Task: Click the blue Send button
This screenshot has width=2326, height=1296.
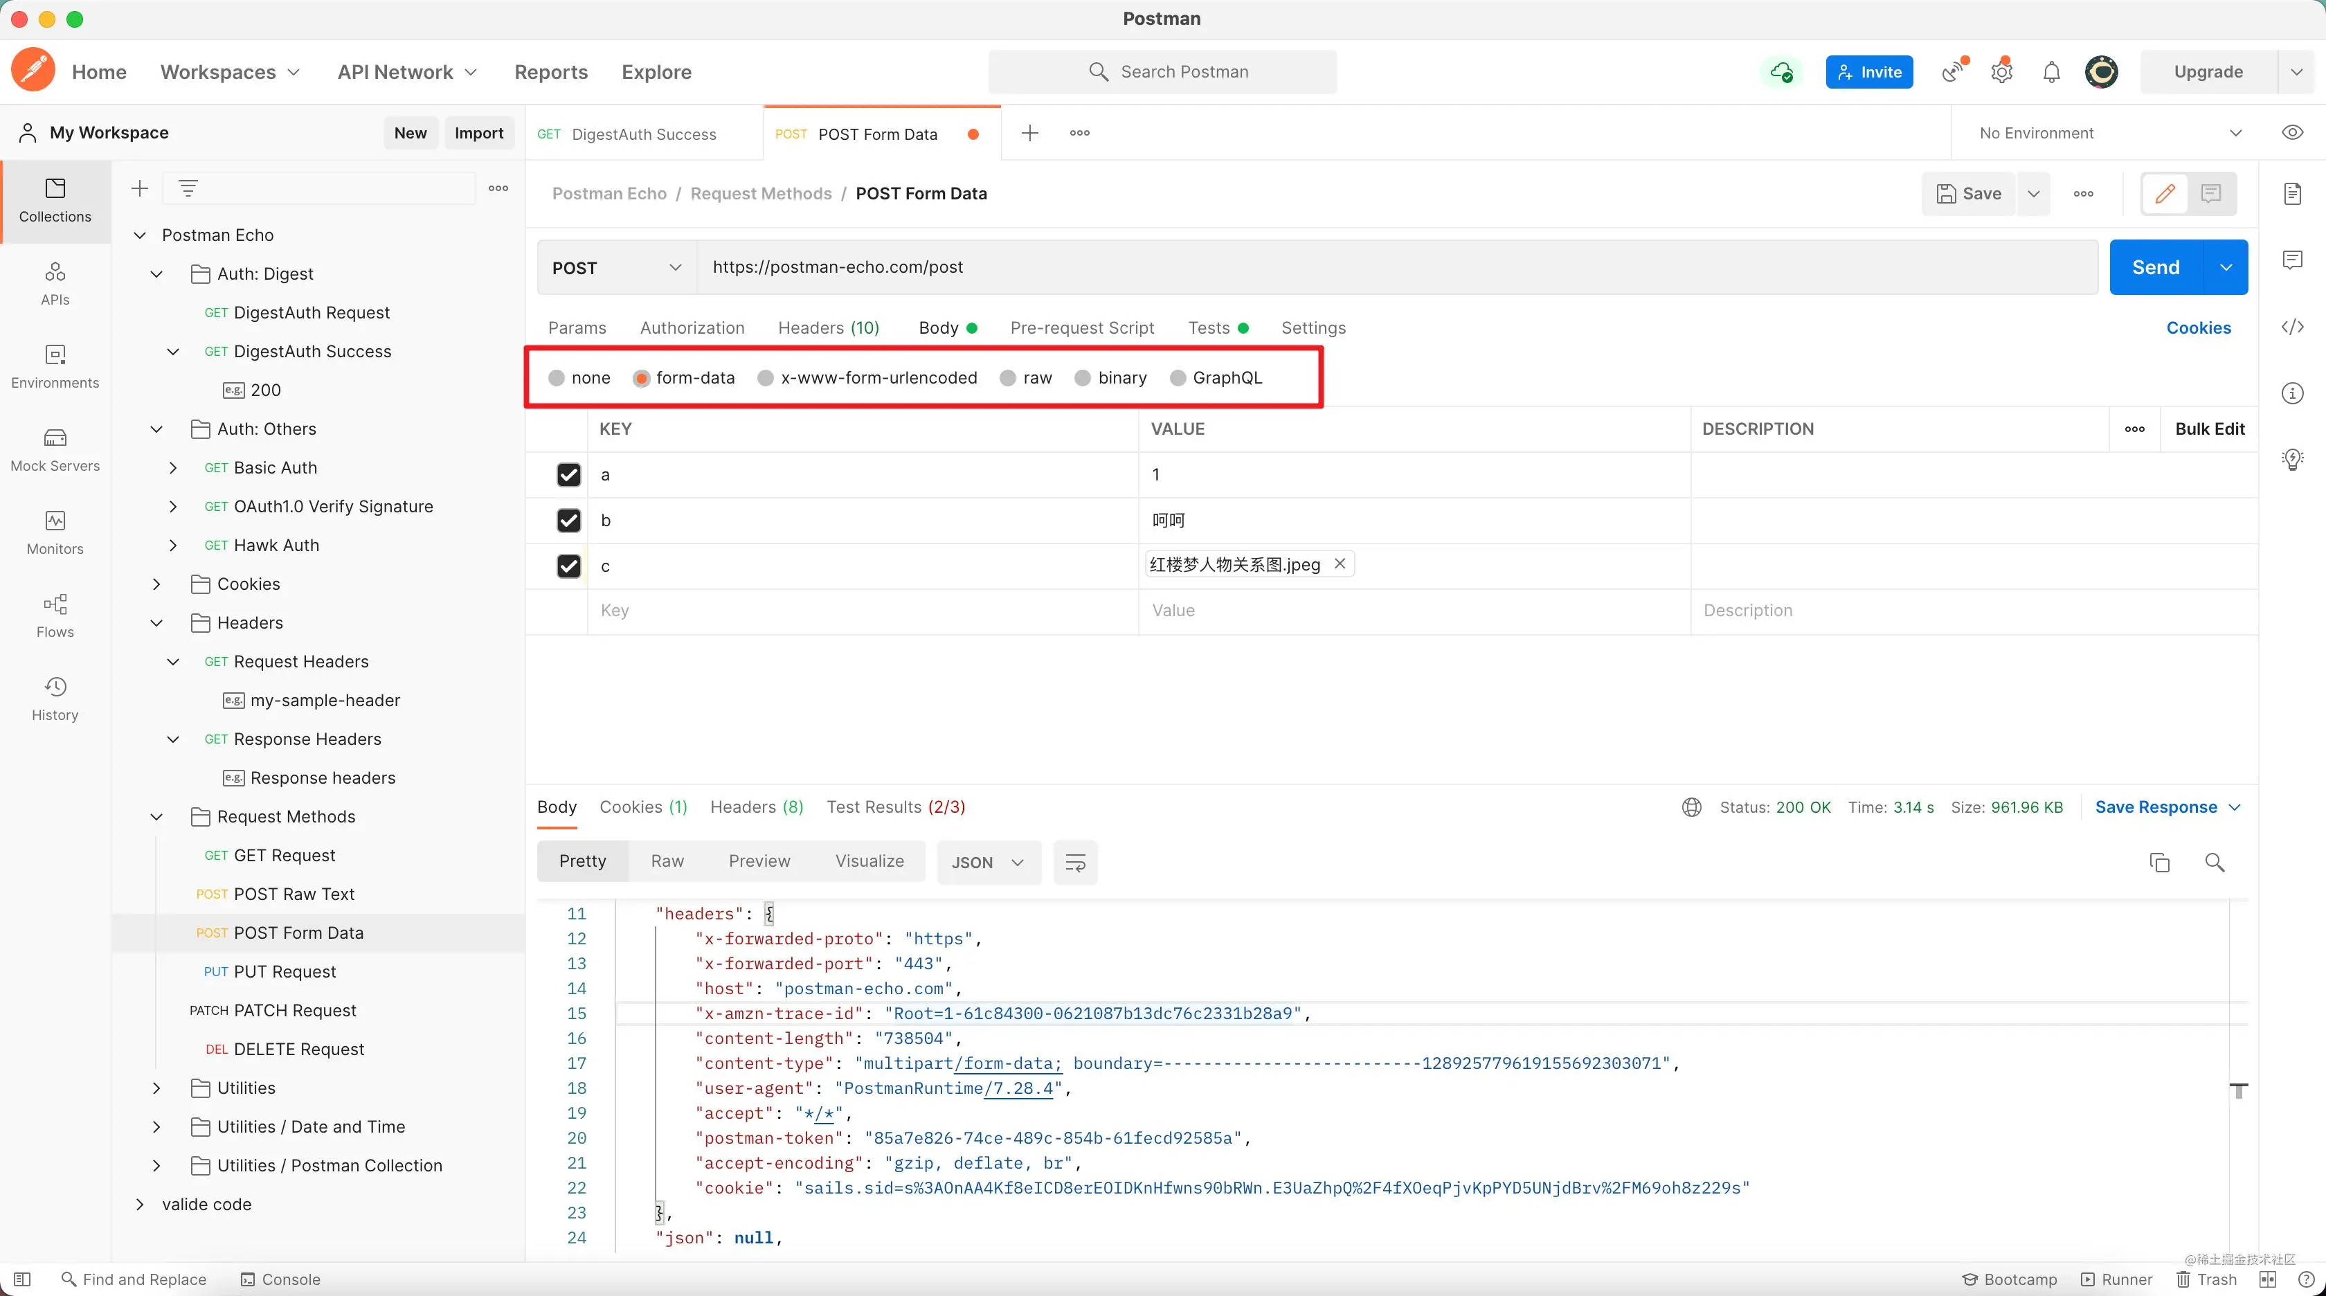Action: pyautogui.click(x=2155, y=267)
